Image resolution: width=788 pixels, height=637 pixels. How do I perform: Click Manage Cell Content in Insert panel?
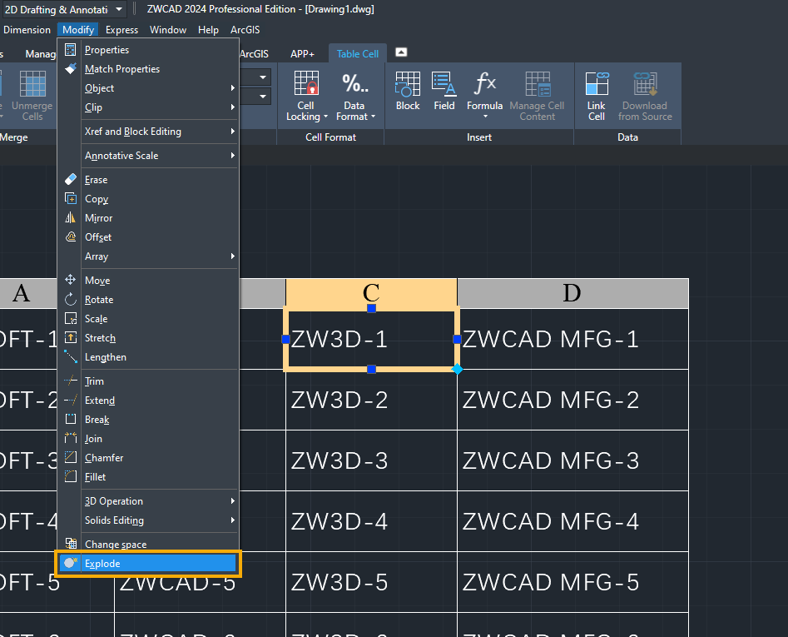[x=537, y=96]
